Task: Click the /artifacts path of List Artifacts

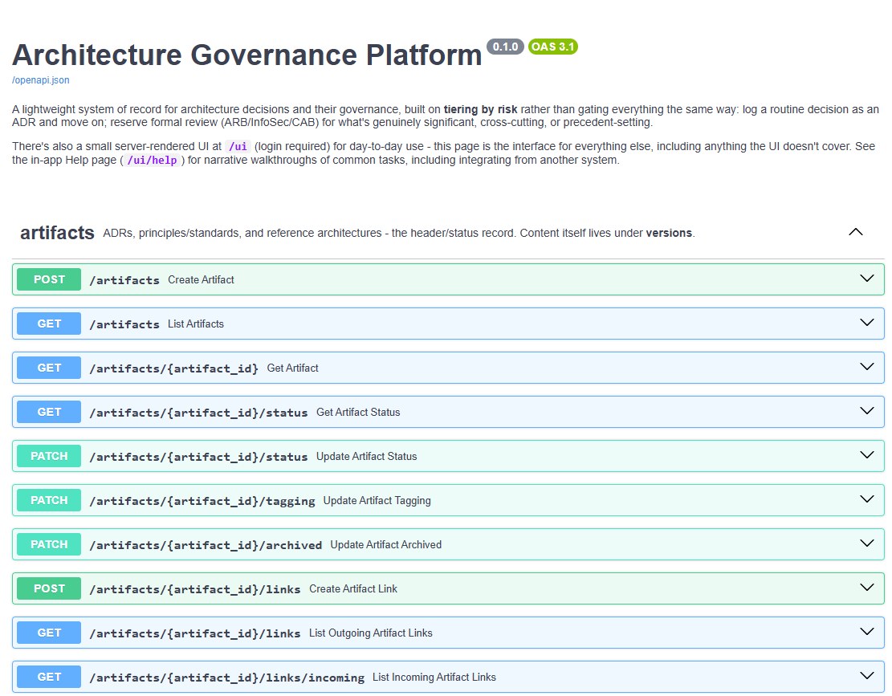Action: pyautogui.click(x=124, y=324)
